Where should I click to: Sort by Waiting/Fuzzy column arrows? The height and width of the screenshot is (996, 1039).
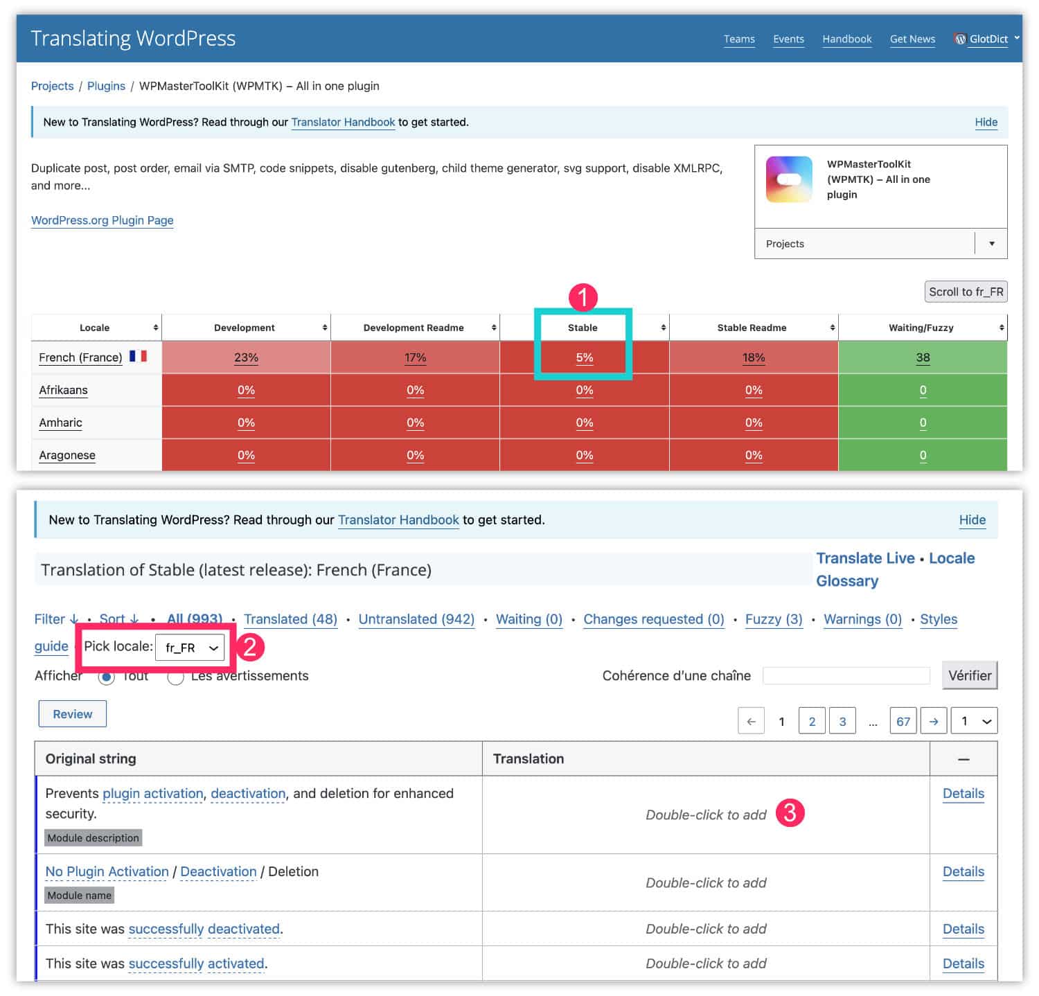1002,328
